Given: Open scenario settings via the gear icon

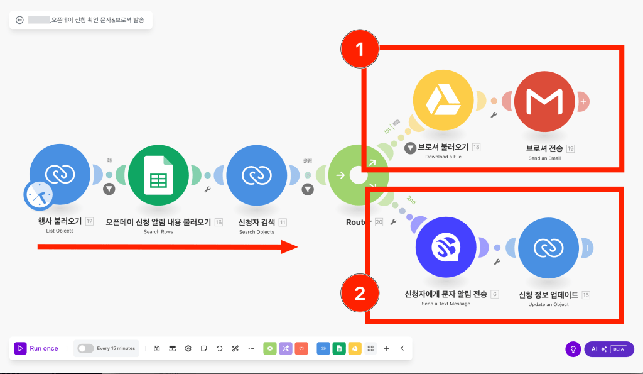Looking at the screenshot, I should click(188, 348).
